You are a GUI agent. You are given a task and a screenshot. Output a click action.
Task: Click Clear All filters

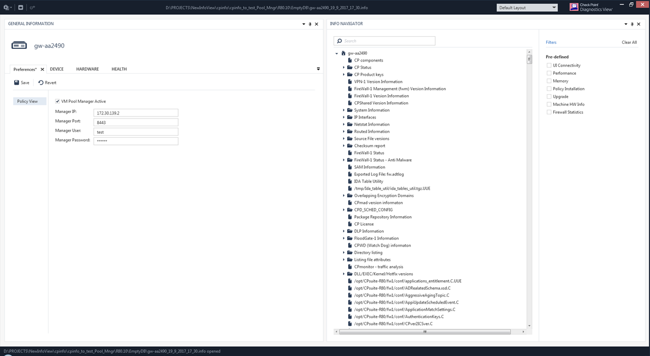coord(629,42)
